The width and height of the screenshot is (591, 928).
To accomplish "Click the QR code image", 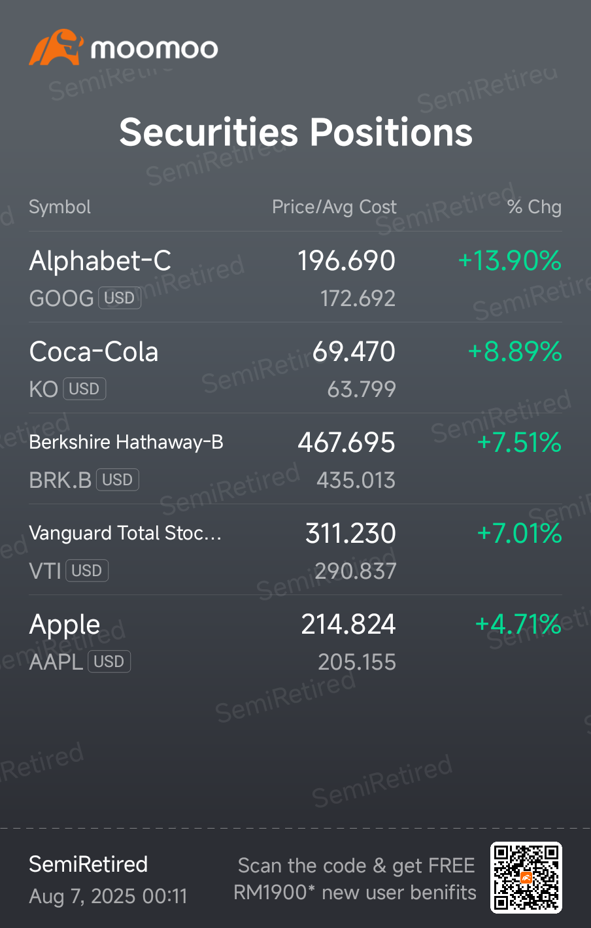I will (x=526, y=878).
